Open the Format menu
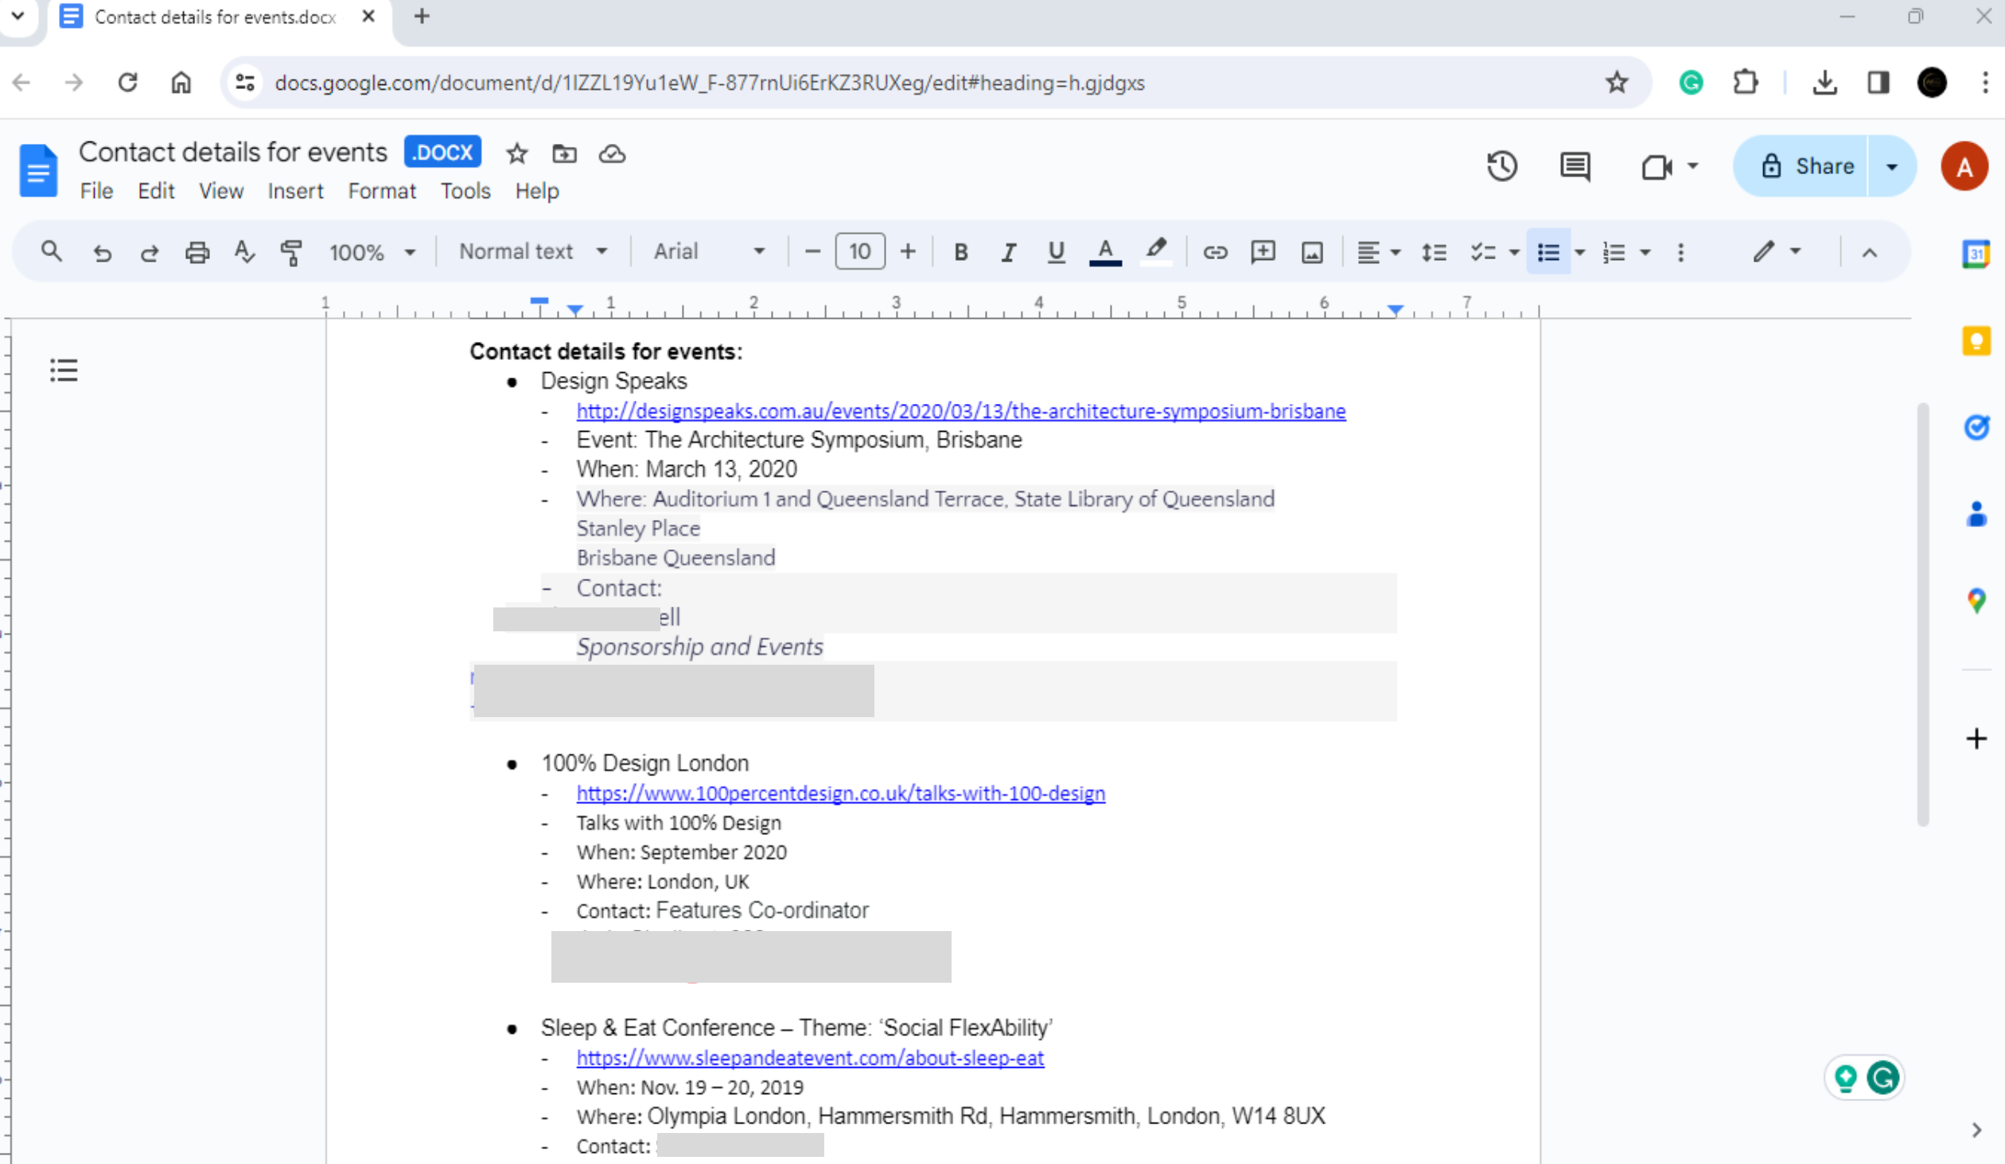This screenshot has width=2005, height=1164. 381,191
